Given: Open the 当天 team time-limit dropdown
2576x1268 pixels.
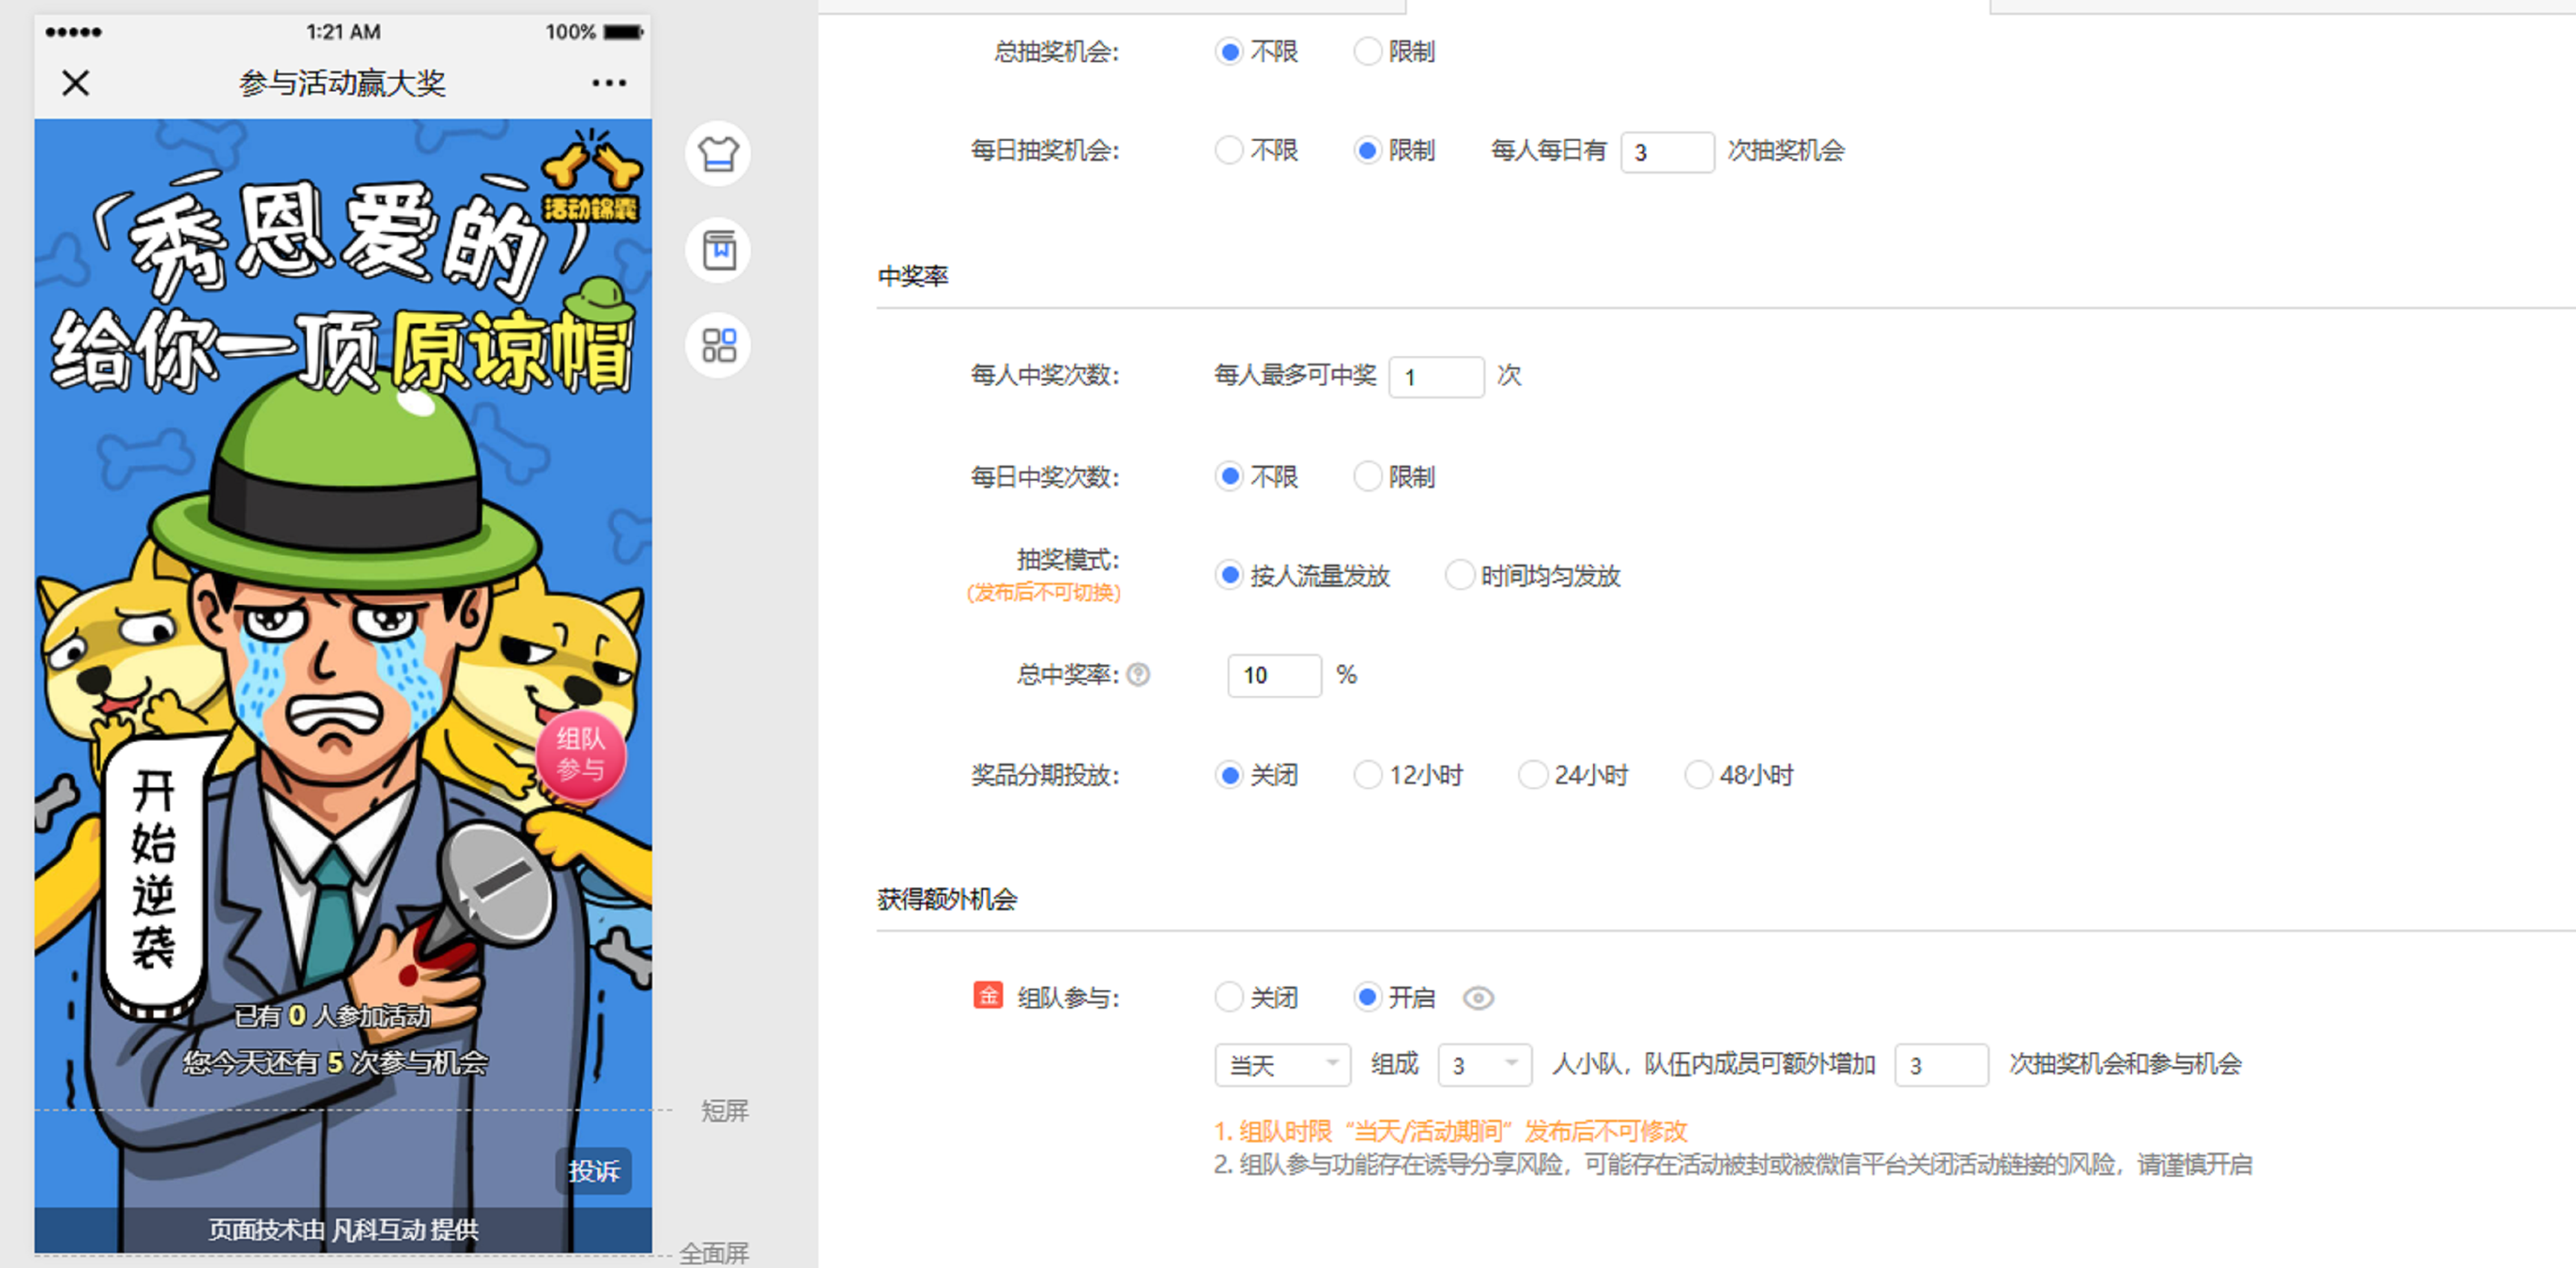Looking at the screenshot, I should click(1282, 1065).
